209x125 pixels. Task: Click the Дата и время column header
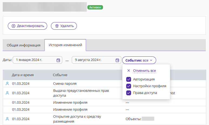[23, 75]
